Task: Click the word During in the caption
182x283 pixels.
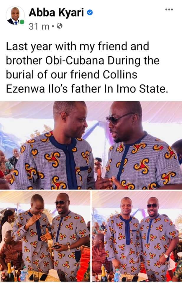Action: pos(124,61)
